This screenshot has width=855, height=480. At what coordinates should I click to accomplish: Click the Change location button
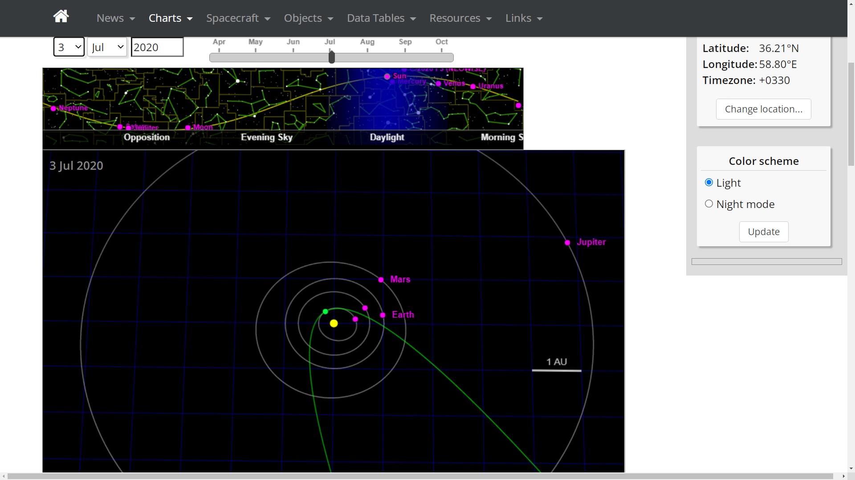point(763,109)
